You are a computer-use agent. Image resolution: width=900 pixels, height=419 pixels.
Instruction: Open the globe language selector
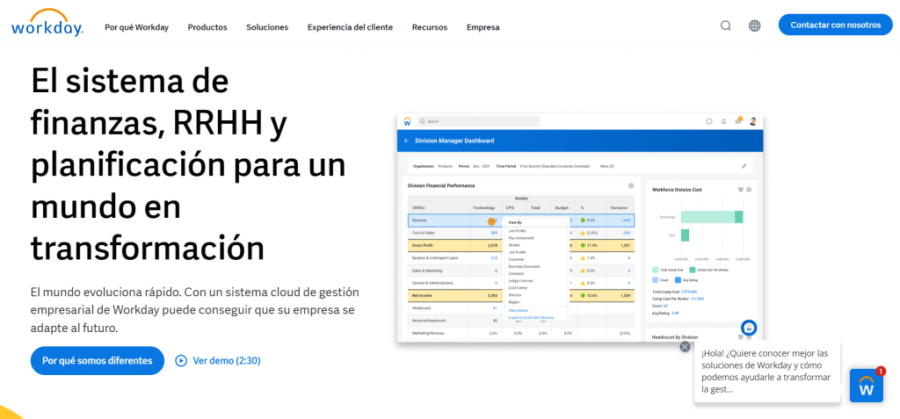tap(754, 25)
